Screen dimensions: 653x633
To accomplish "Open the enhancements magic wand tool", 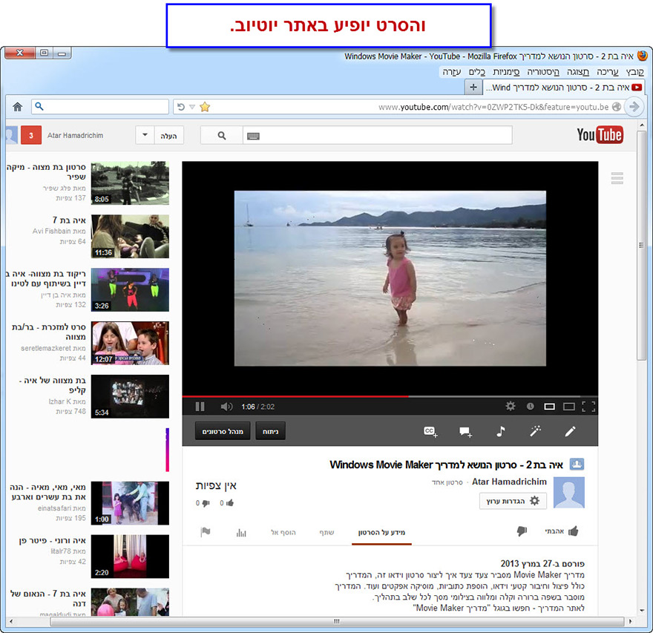I will coord(535,431).
